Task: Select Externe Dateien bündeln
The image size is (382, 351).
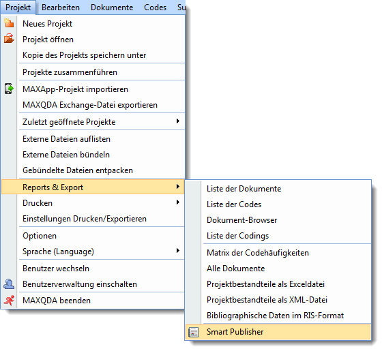Action: [x=93, y=154]
